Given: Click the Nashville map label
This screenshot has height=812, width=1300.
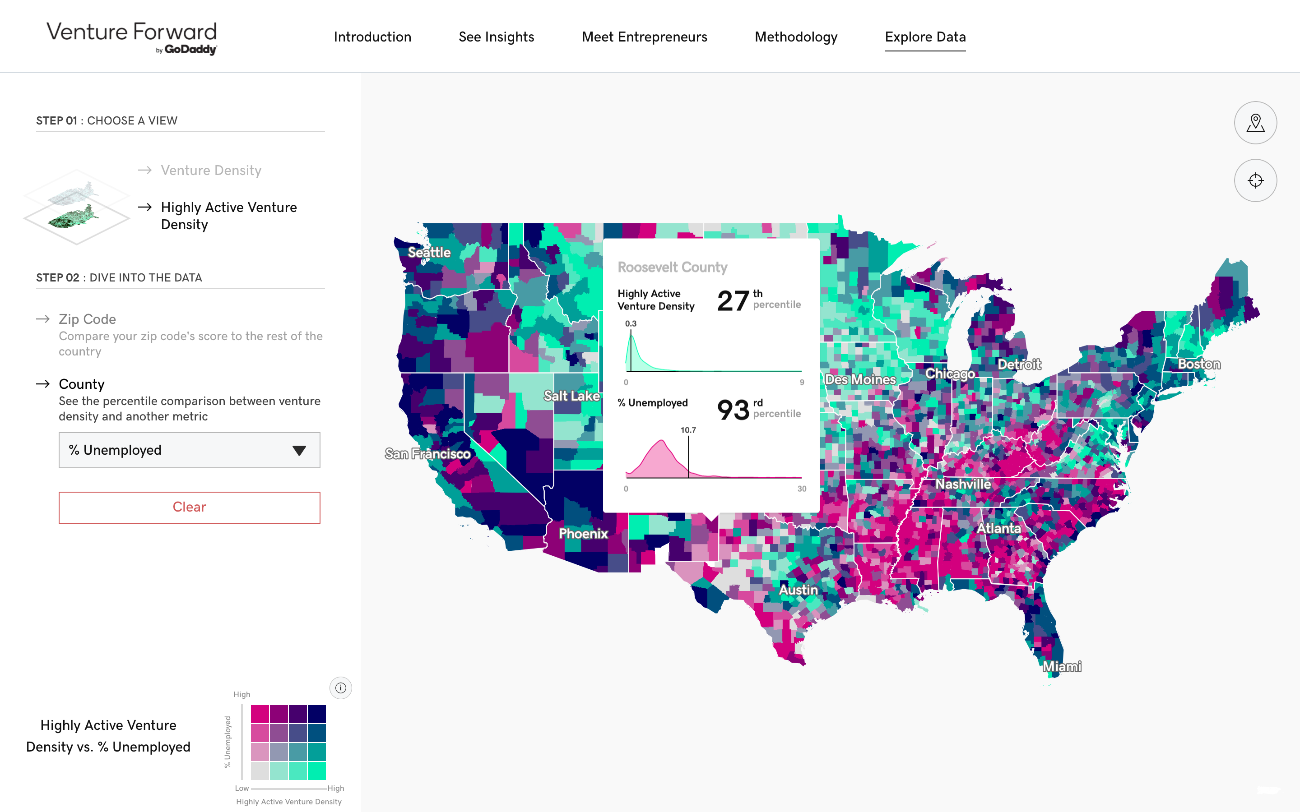Looking at the screenshot, I should (x=963, y=484).
